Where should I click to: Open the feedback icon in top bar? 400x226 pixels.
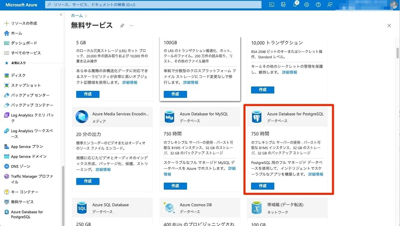(330, 5)
